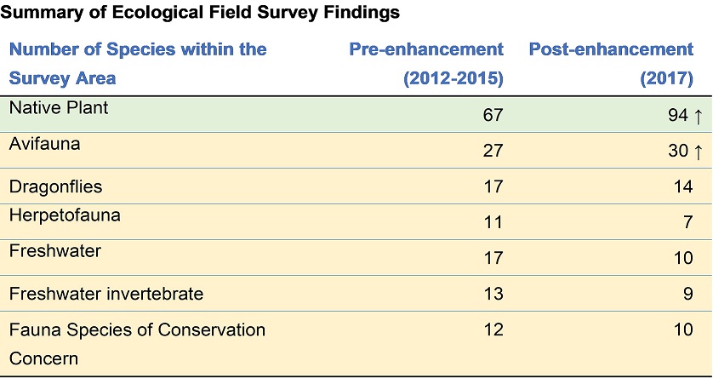This screenshot has width=713, height=378.
Task: Click the 'Pre-enhancement (2012-2015)' column header
Action: coord(426,64)
